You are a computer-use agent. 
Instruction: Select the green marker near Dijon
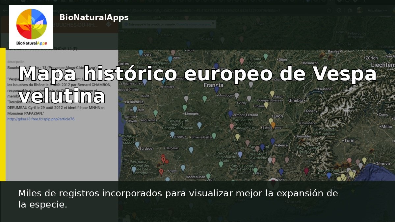click(x=266, y=57)
